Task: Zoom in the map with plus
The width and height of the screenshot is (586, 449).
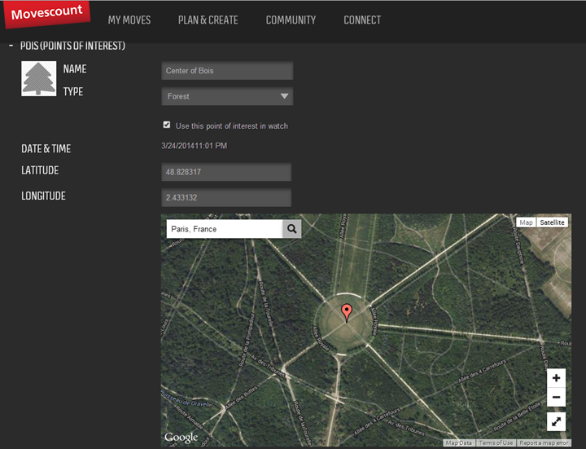Action: [x=556, y=378]
